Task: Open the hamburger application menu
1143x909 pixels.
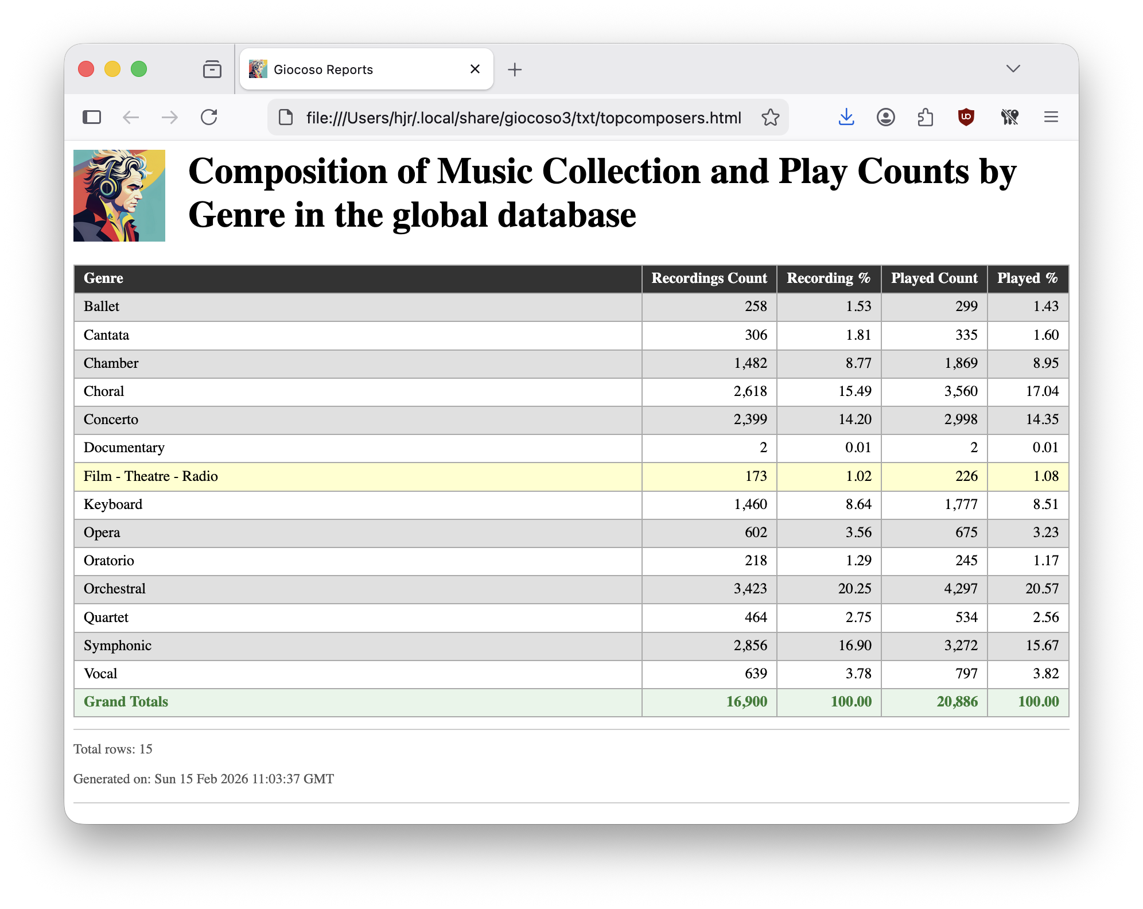Action: pos(1051,118)
